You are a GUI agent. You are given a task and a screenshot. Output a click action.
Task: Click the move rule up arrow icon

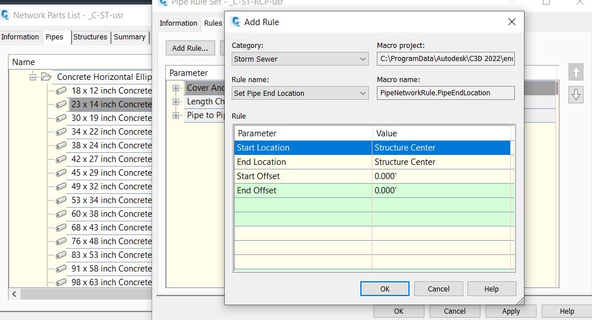point(576,72)
